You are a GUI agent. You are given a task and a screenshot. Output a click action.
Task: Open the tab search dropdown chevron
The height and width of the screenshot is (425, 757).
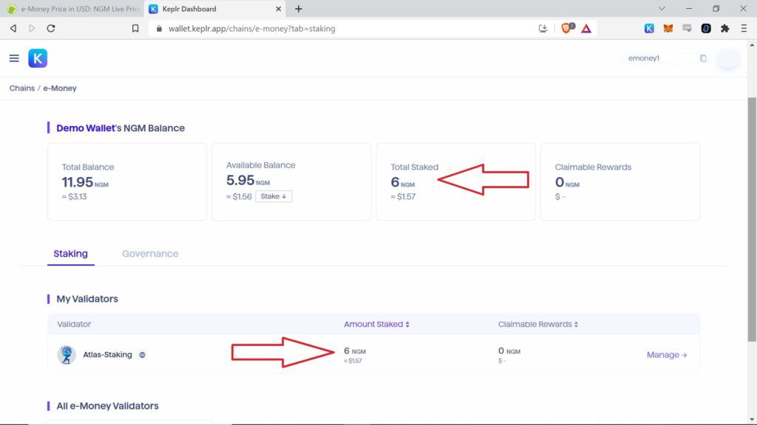662,9
